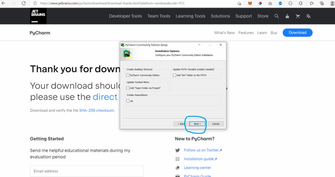Open Team Tools menu
This screenshot has height=177, width=335.
(x=159, y=16)
